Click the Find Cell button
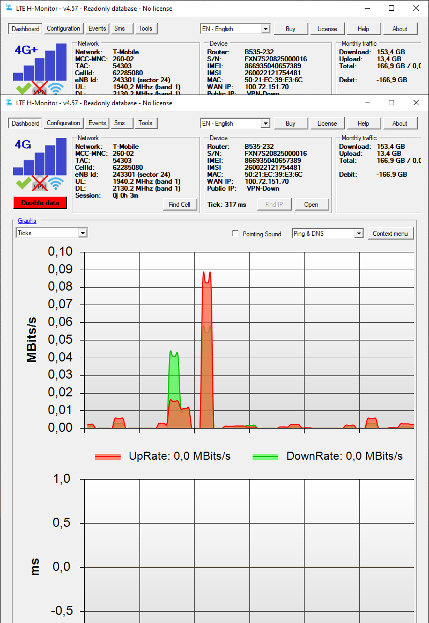 180,204
